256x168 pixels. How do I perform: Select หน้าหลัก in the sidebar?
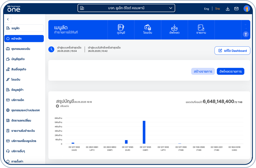[x=24, y=39]
